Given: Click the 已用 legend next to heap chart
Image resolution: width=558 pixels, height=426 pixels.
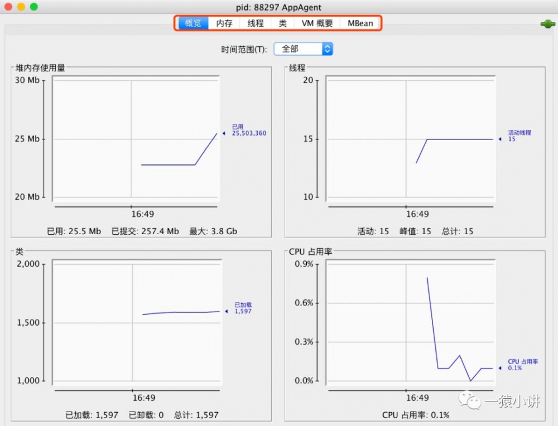Looking at the screenshot, I should click(x=250, y=129).
